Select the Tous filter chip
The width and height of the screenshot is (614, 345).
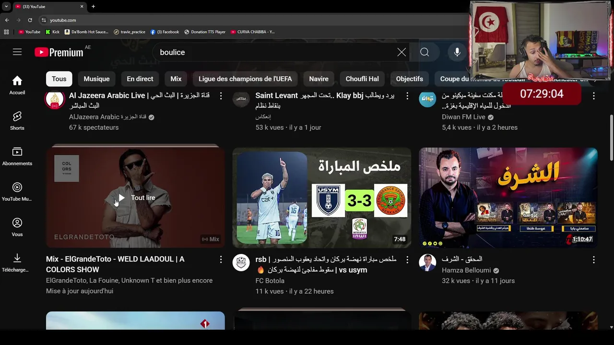pyautogui.click(x=59, y=79)
